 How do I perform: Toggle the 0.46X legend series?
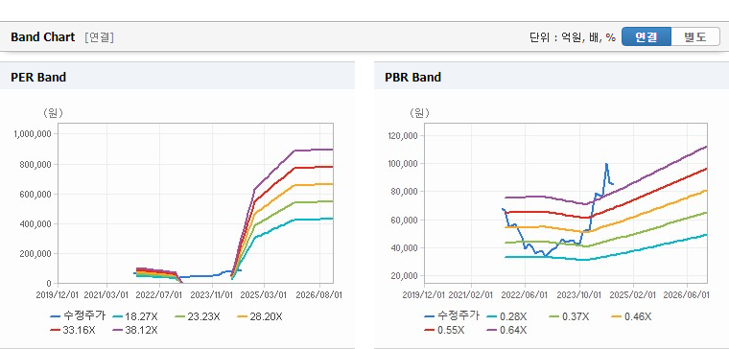click(632, 316)
